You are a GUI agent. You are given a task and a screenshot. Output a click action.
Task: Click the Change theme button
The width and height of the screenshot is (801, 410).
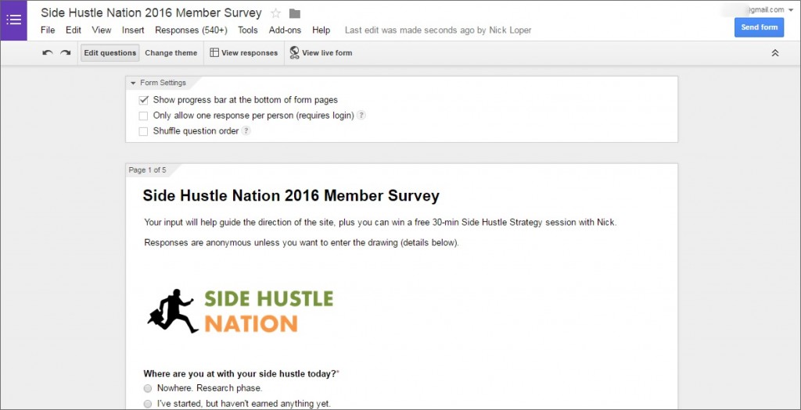click(x=171, y=52)
